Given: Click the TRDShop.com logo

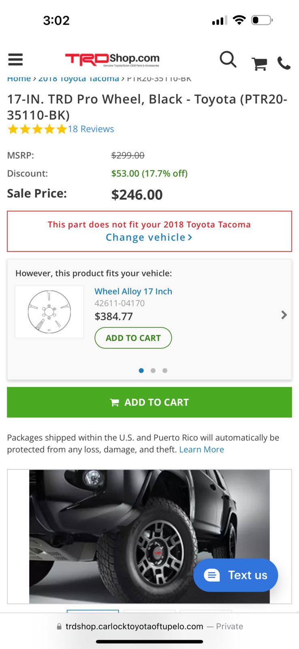Looking at the screenshot, I should pos(112,60).
